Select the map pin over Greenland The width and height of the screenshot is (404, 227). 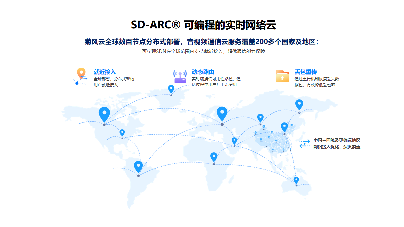click(x=171, y=89)
